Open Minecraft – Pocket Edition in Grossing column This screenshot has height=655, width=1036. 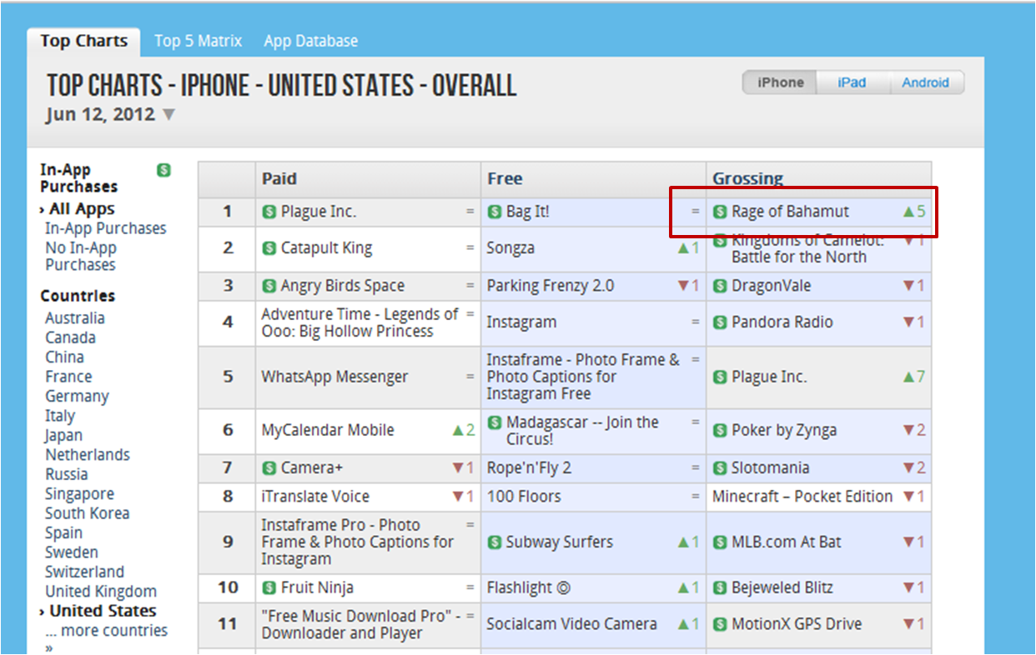coord(802,497)
